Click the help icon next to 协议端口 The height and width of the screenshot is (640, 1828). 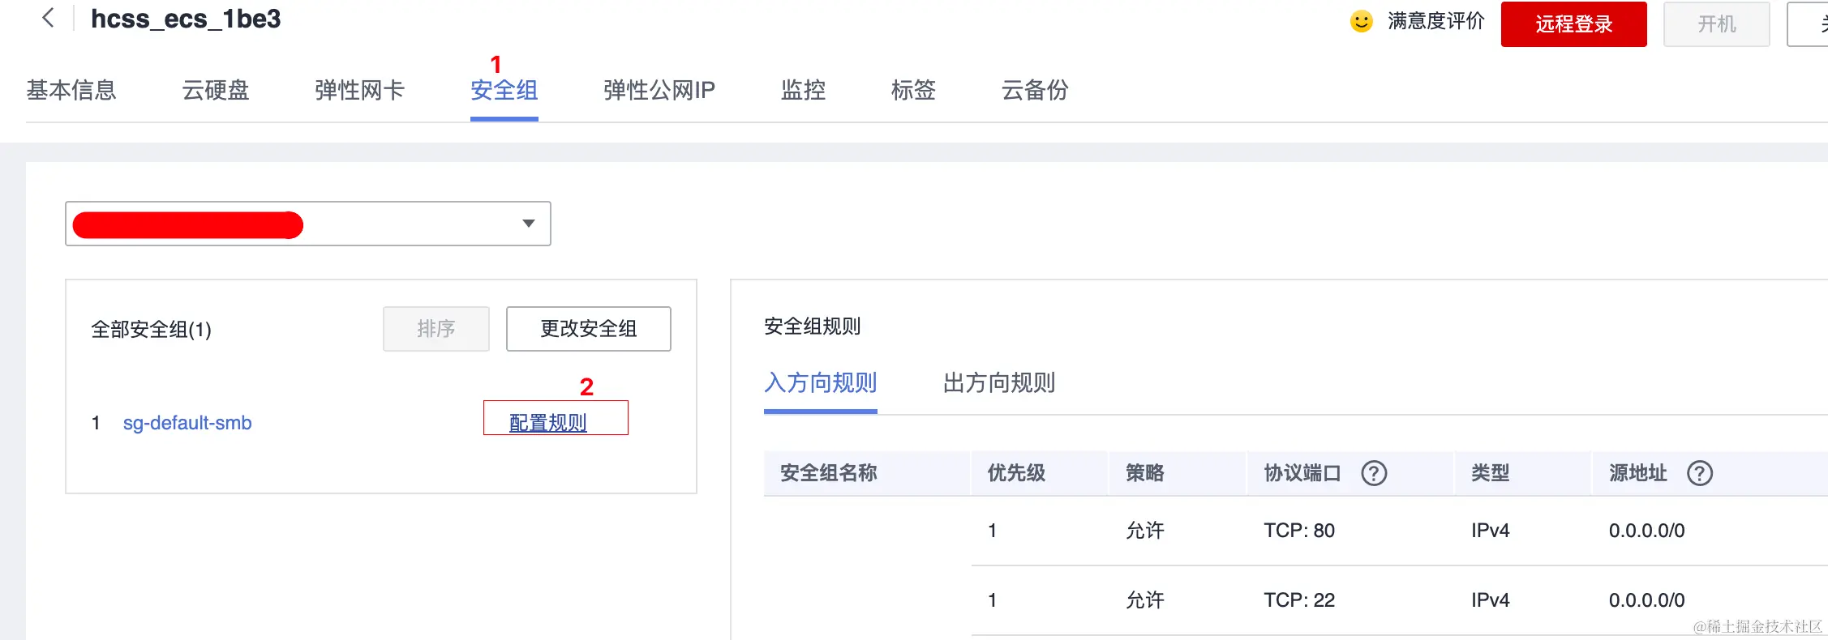(1374, 473)
